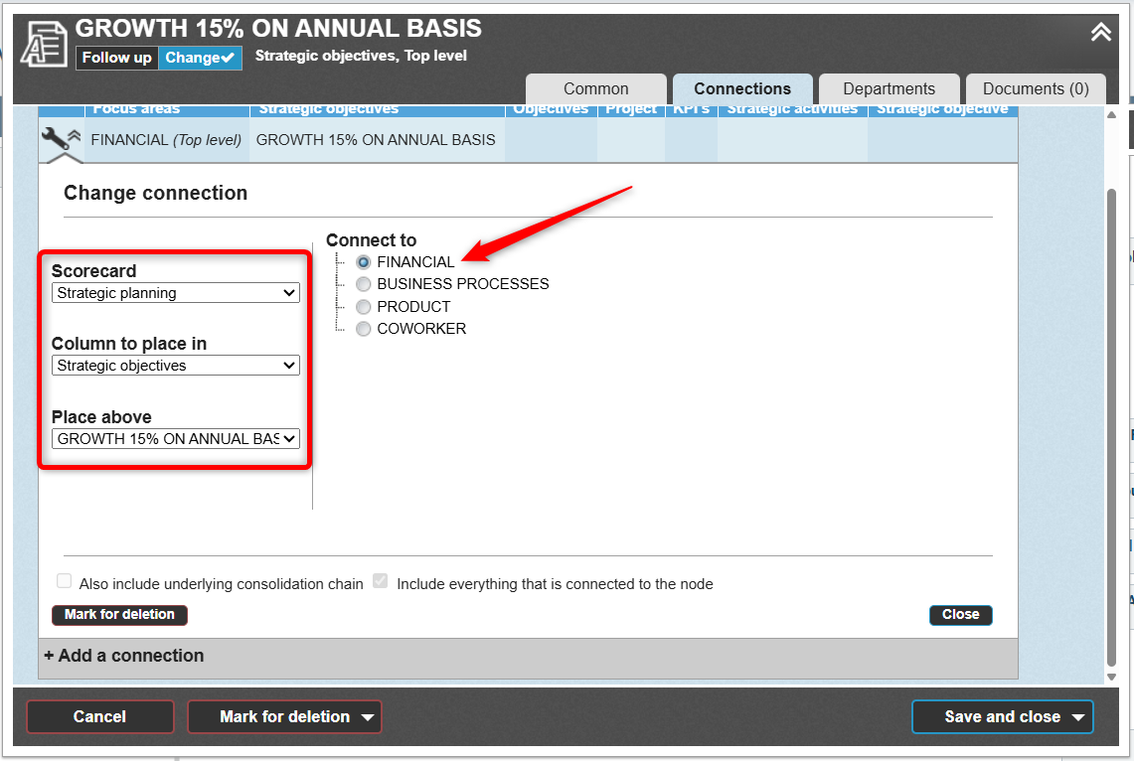The height and width of the screenshot is (761, 1134).
Task: Click the scroll-down arrow of the connections panel
Action: [1111, 677]
